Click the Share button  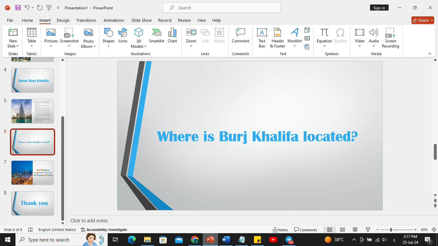point(423,20)
